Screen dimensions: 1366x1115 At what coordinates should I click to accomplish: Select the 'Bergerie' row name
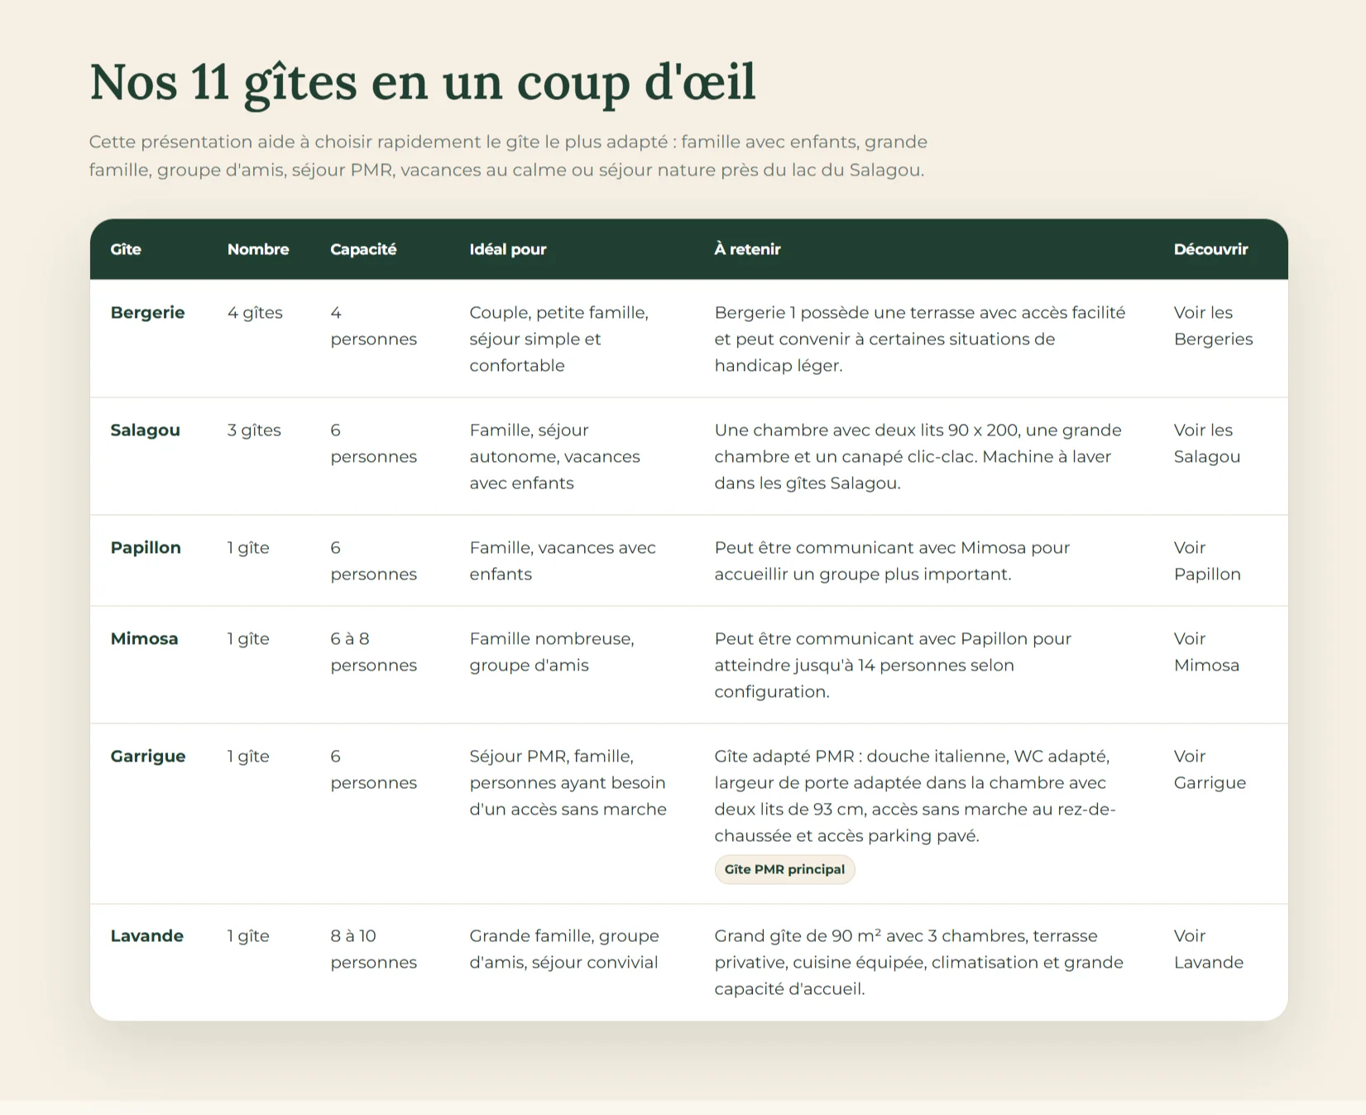pos(147,312)
